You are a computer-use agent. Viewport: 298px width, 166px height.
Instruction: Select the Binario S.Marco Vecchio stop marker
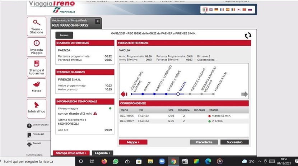tap(201, 94)
